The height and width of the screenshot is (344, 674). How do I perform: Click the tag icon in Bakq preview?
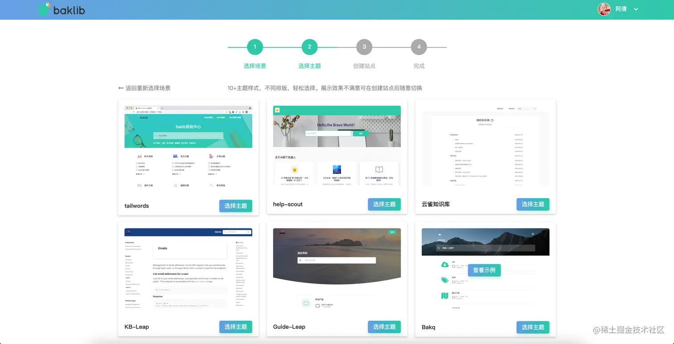[x=444, y=280]
